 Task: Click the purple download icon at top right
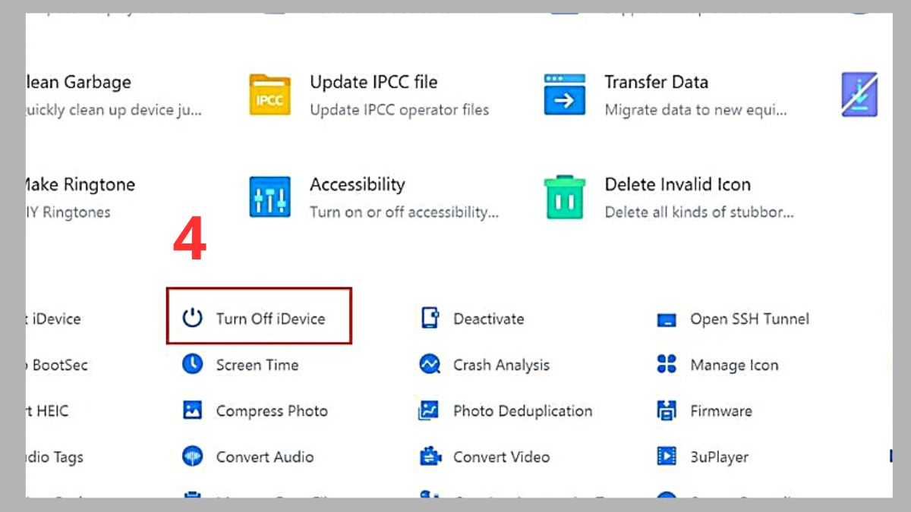[x=859, y=93]
